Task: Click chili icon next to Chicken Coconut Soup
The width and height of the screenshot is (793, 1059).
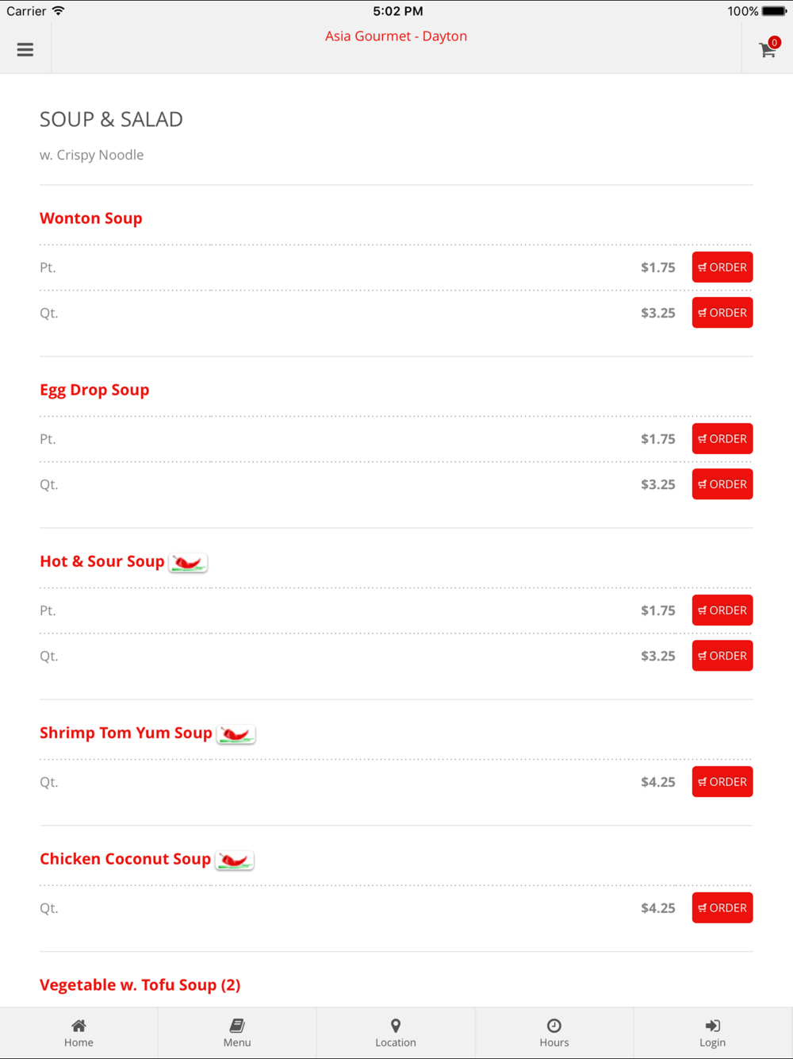Action: (234, 861)
